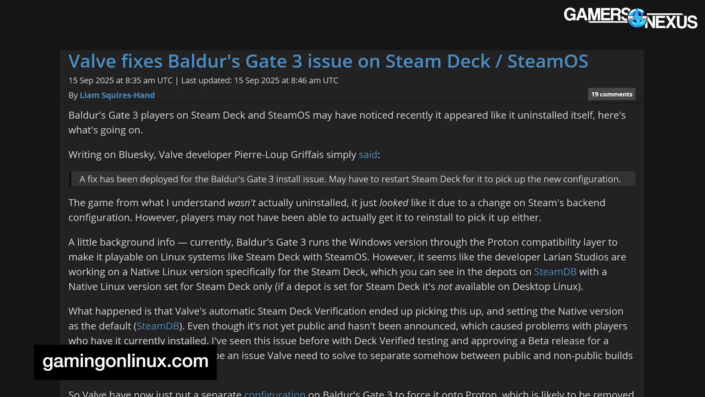Click the 'Last updated' timestamp text
The width and height of the screenshot is (705, 397).
tap(260, 80)
